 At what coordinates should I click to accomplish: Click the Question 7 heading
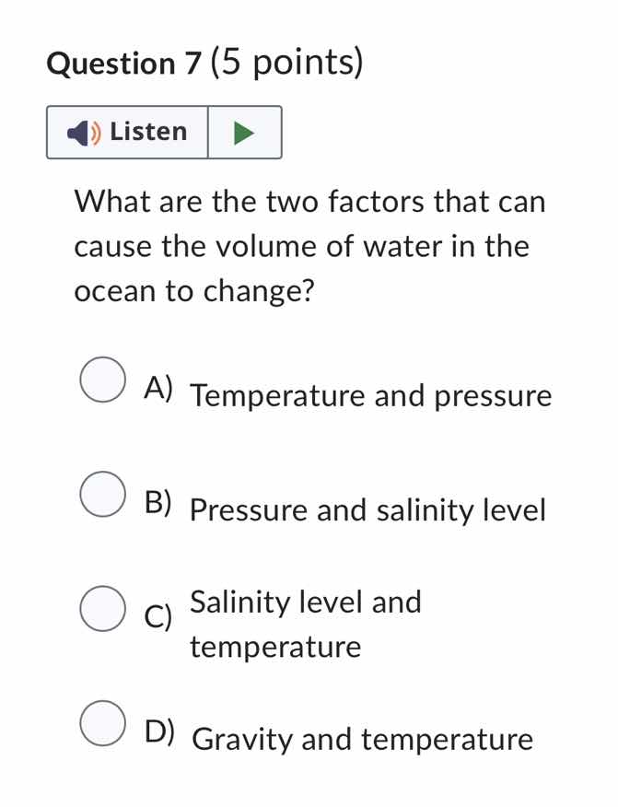point(204,63)
